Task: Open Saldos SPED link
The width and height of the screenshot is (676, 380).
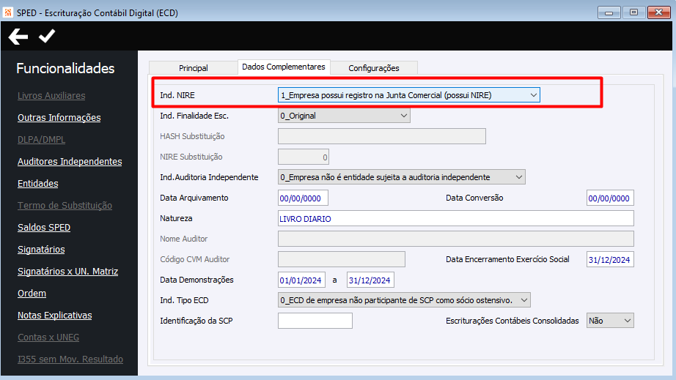Action: [44, 227]
